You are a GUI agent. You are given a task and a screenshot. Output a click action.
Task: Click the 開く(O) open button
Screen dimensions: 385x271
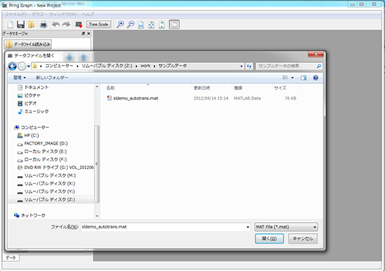[x=269, y=239]
